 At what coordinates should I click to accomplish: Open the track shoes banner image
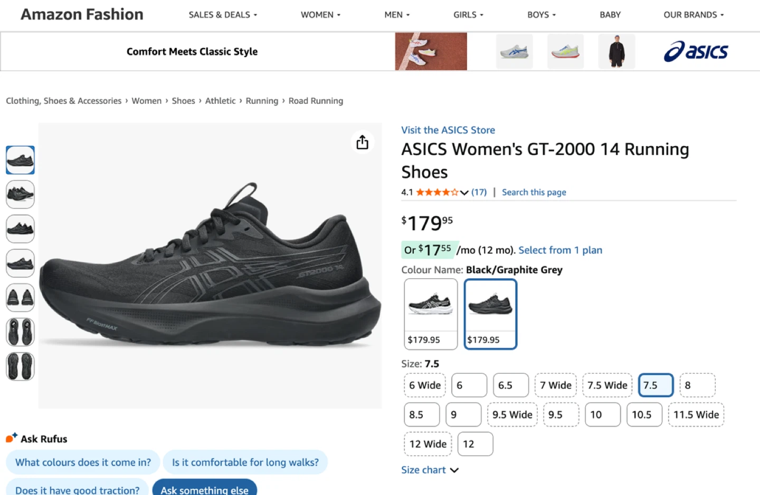431,51
